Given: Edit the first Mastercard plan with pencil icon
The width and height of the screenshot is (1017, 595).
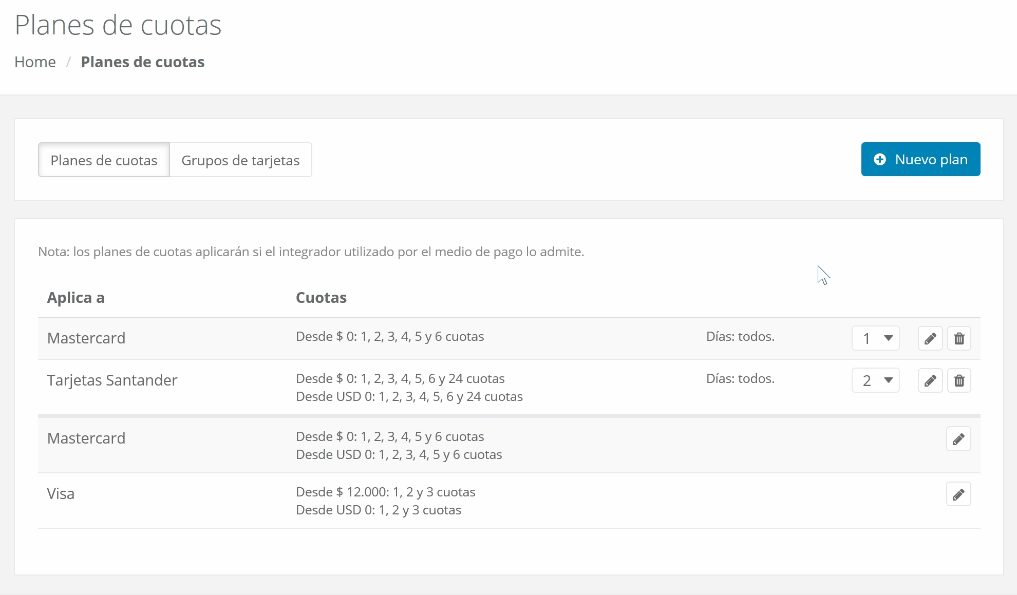Looking at the screenshot, I should 930,339.
